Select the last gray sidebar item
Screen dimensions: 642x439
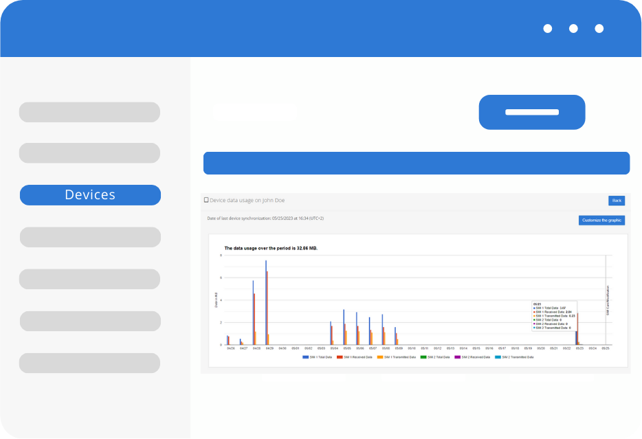pos(89,363)
